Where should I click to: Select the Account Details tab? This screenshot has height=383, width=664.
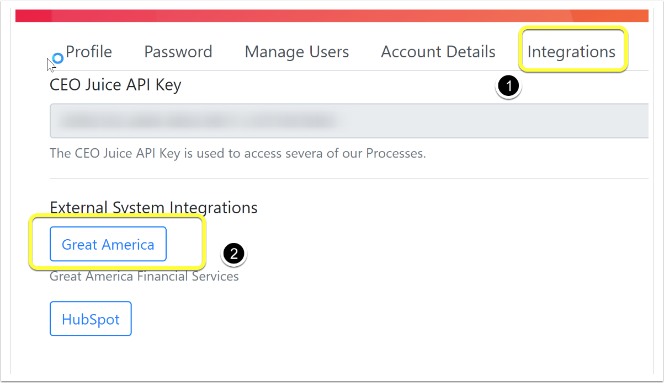pos(438,52)
